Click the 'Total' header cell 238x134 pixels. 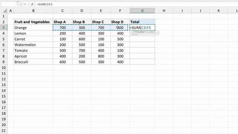[142, 22]
